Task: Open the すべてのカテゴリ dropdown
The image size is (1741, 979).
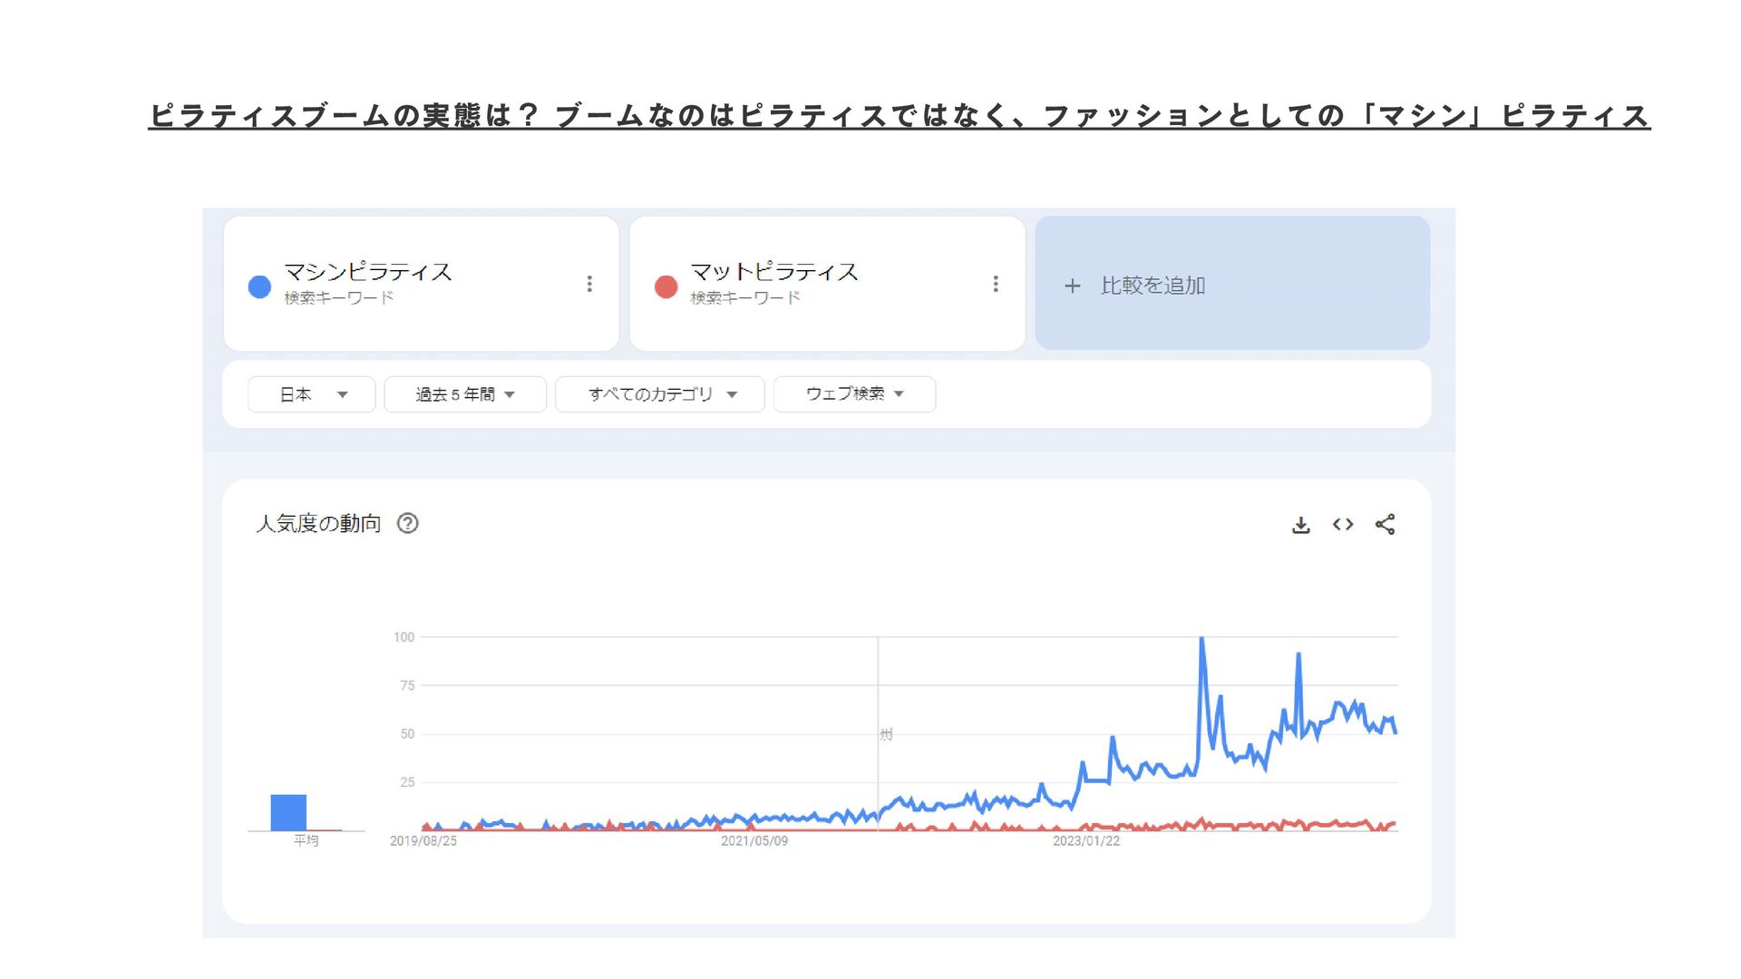Action: 660,394
